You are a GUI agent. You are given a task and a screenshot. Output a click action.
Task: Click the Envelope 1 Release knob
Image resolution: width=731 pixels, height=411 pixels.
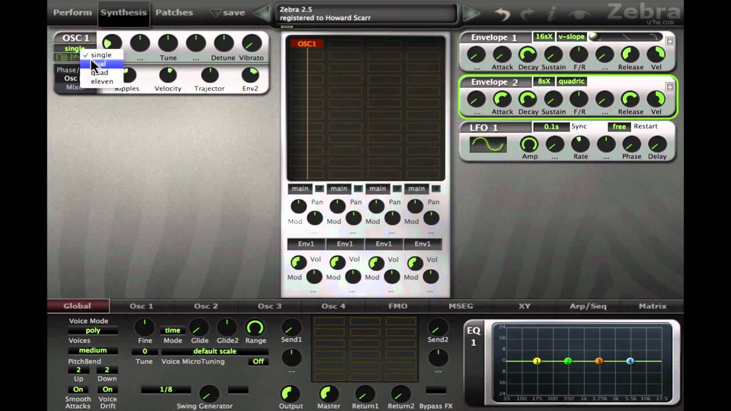point(630,54)
